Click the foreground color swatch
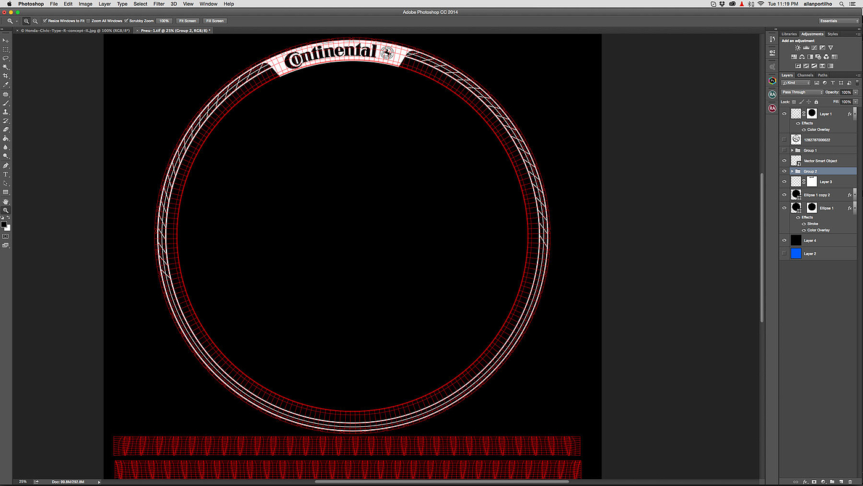This screenshot has height=486, width=863. click(4, 224)
